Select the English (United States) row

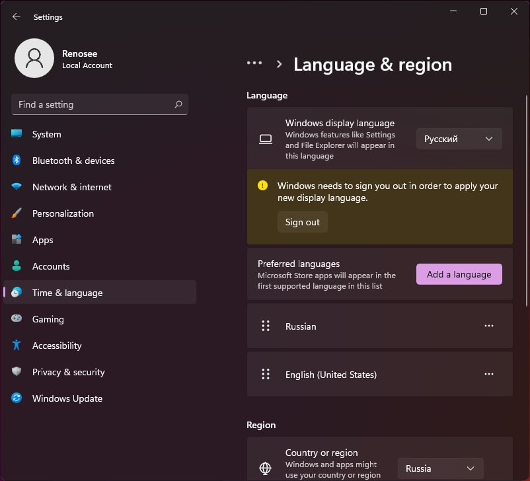click(379, 374)
